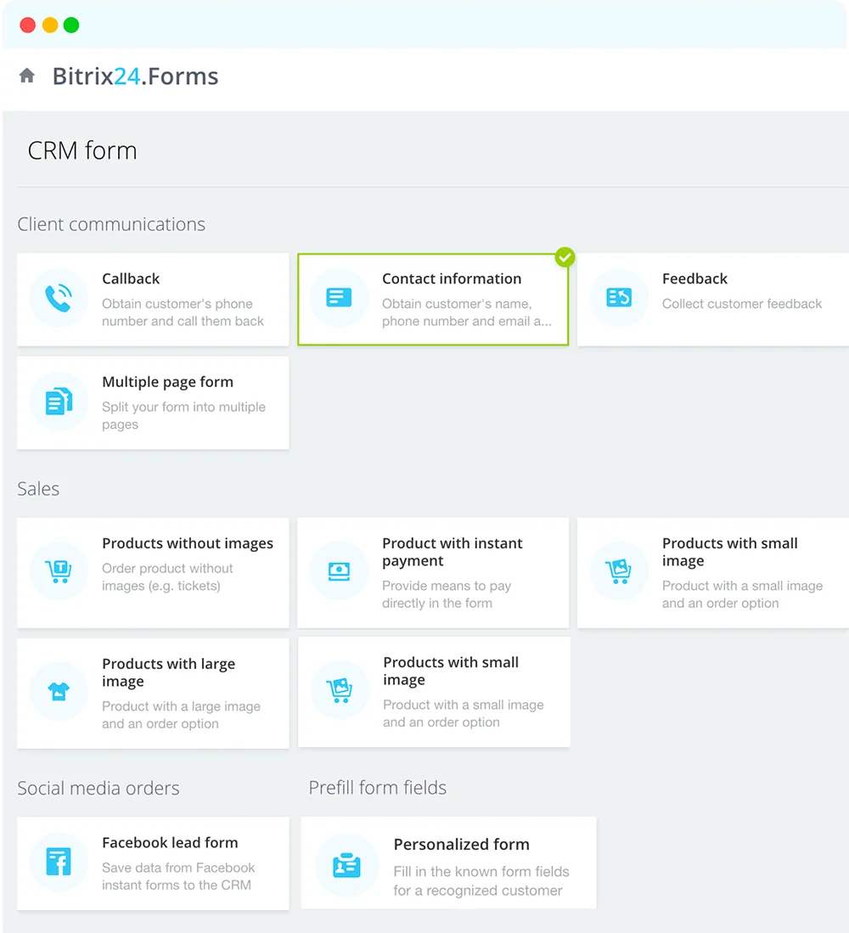Select the Product with instant payment icon
The image size is (849, 933).
click(338, 571)
